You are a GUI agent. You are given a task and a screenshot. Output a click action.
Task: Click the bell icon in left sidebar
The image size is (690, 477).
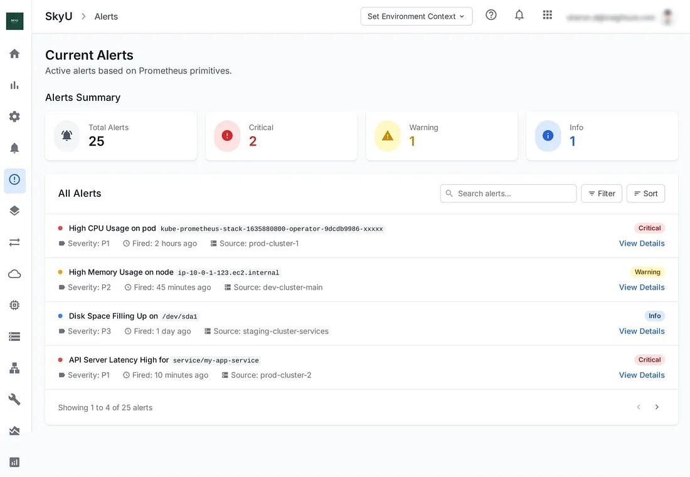[x=14, y=148]
